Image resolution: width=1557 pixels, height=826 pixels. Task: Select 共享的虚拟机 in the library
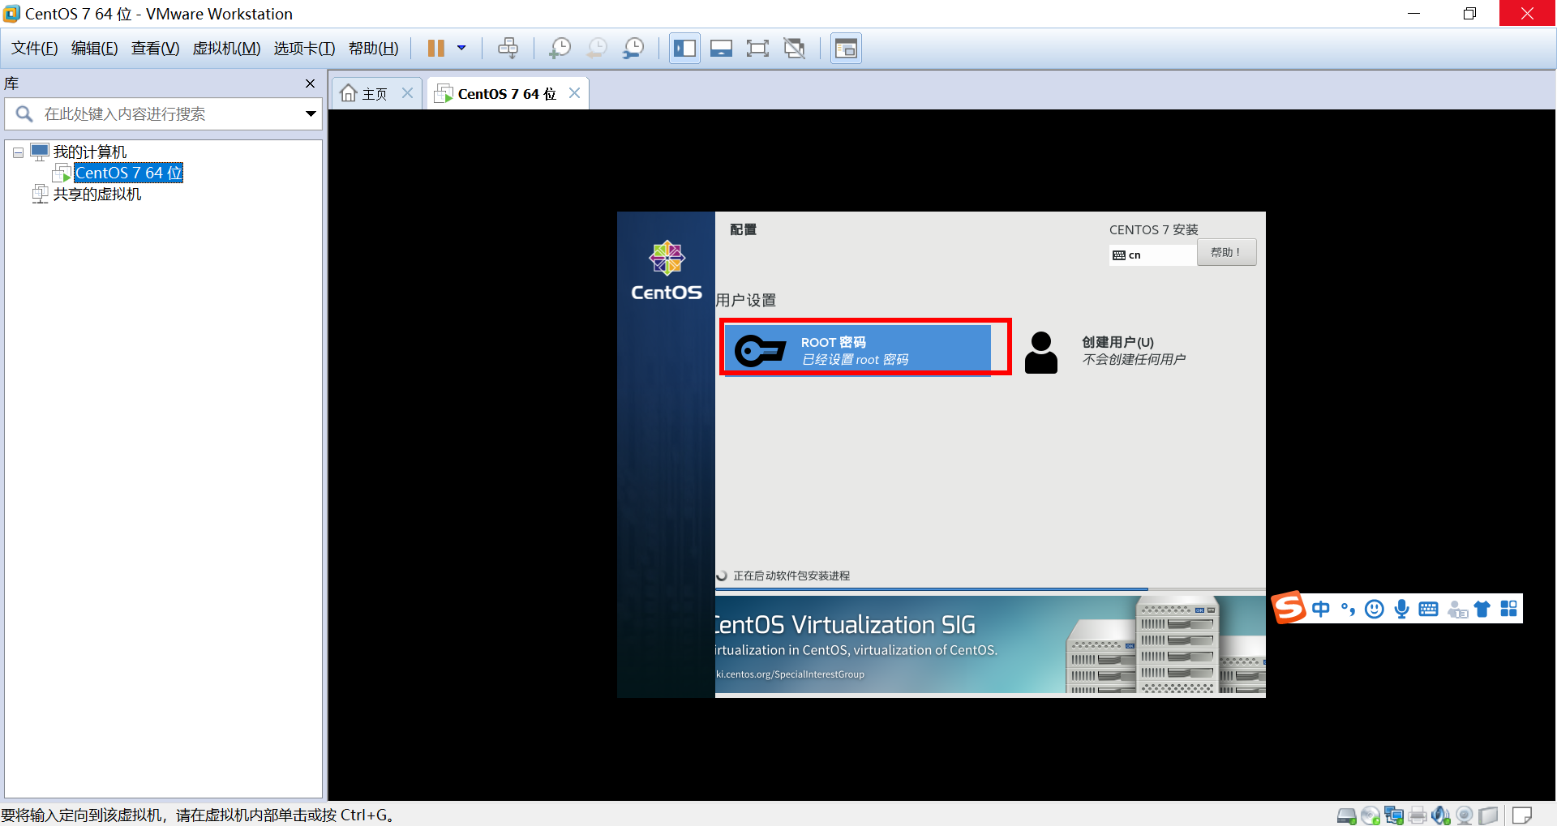click(97, 195)
